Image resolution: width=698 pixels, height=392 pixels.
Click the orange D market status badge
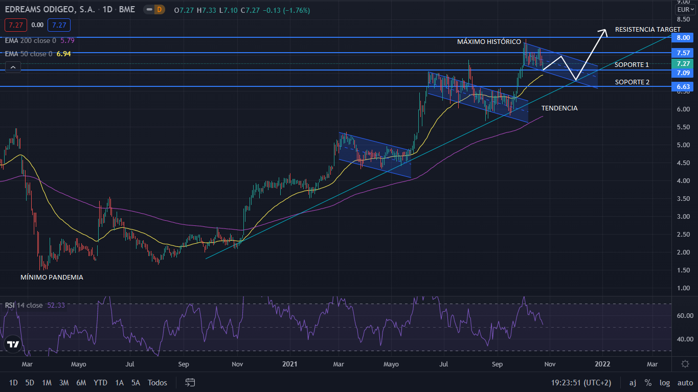click(x=159, y=10)
